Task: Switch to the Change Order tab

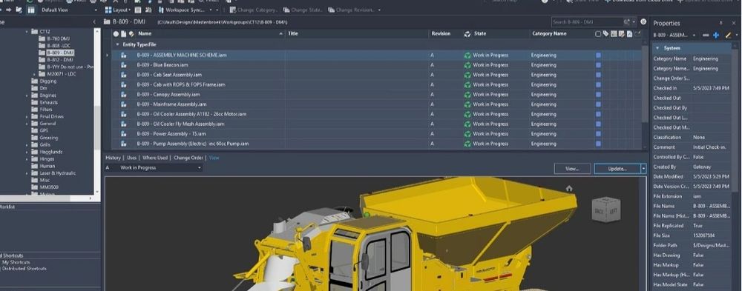Action: coord(188,158)
